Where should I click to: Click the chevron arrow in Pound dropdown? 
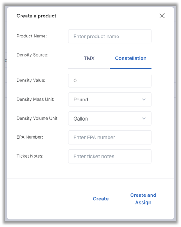[144, 100]
